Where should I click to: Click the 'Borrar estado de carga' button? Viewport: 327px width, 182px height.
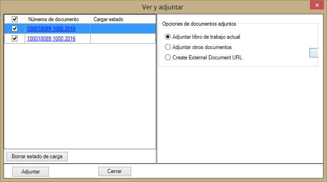tap(37, 156)
